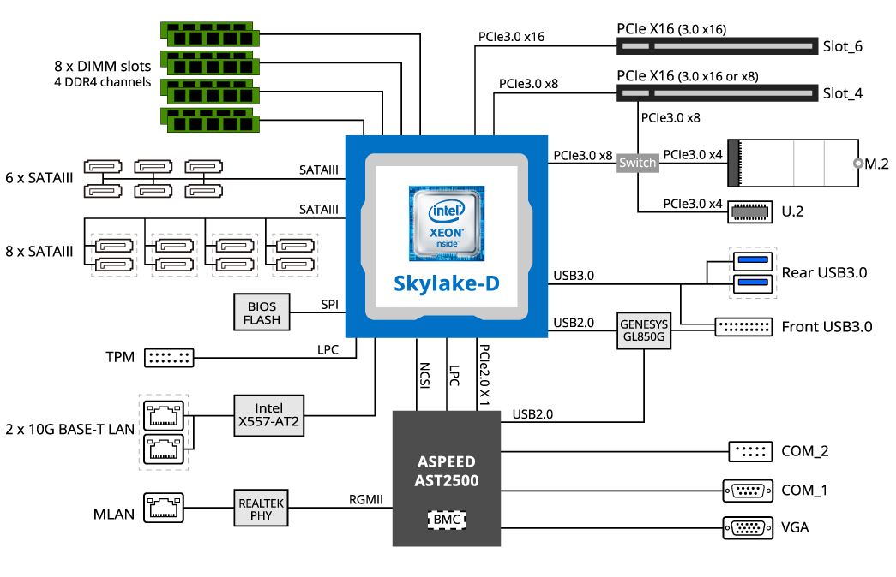Click the 'COM_1' text label

tap(804, 491)
